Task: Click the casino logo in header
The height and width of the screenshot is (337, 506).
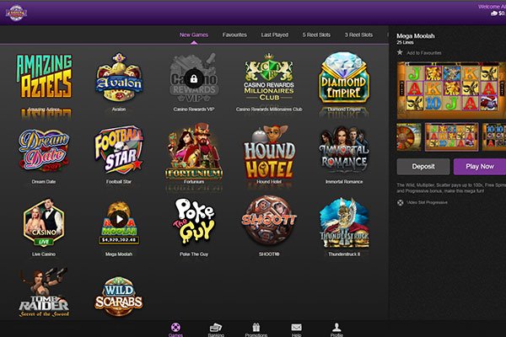Action: 16,13
